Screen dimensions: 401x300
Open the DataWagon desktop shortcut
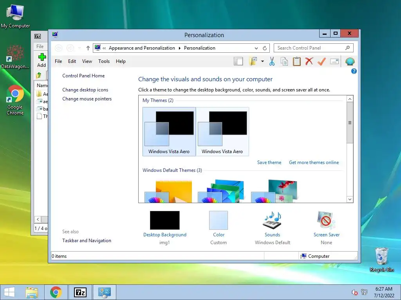[x=15, y=57]
